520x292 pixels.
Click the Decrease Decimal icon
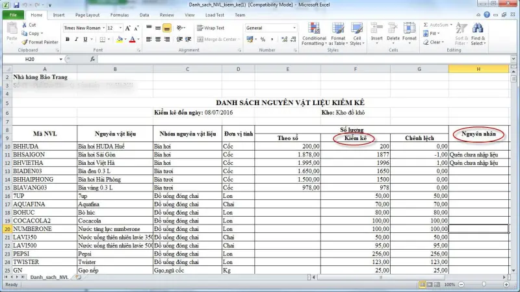[293, 40]
